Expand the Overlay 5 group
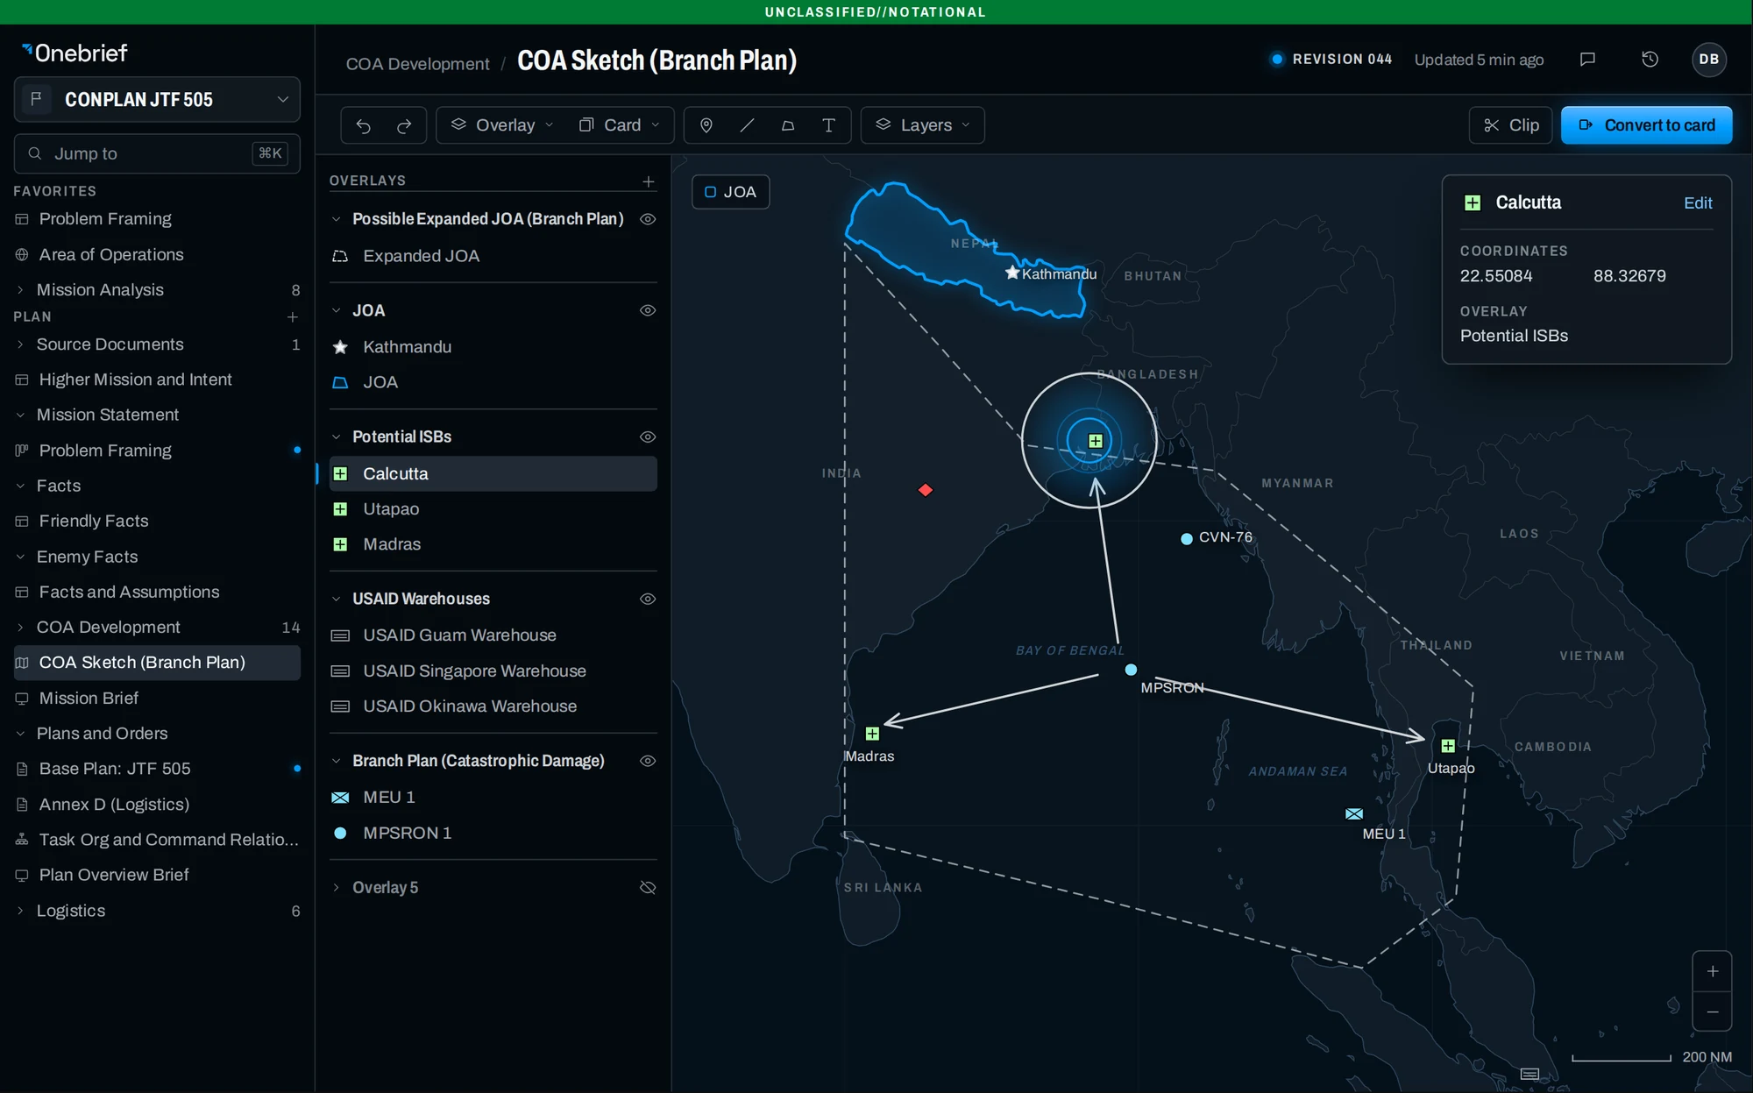The height and width of the screenshot is (1093, 1753). [336, 887]
